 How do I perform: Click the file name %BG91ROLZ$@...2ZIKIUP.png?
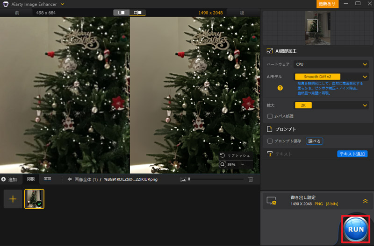pyautogui.click(x=130, y=179)
